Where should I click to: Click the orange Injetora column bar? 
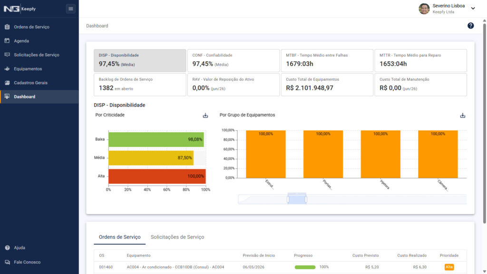coord(380,154)
